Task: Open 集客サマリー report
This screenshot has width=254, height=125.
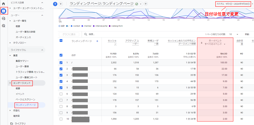Action: tap(22, 61)
